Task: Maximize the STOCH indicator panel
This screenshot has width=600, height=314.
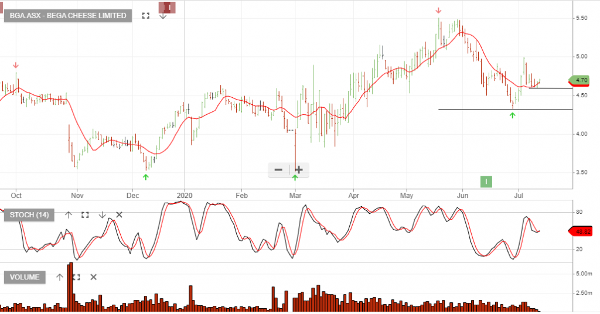Action: coord(85,215)
